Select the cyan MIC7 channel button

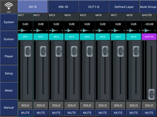118,37
